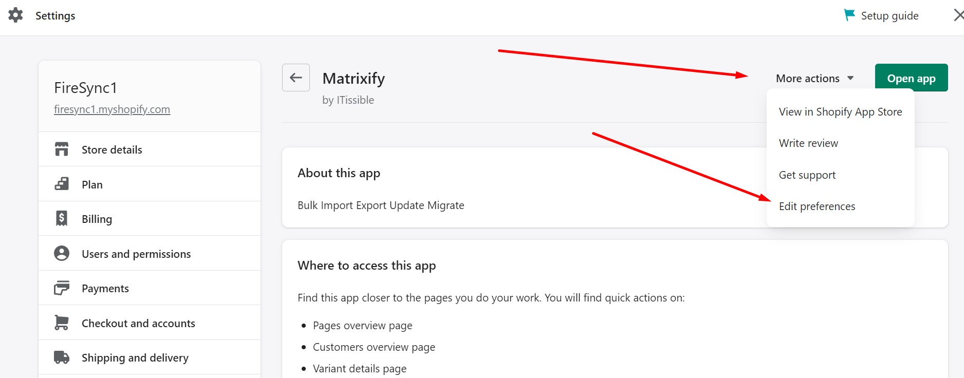Open firesync1.myshopify.com store link
The height and width of the screenshot is (378, 964).
point(112,109)
